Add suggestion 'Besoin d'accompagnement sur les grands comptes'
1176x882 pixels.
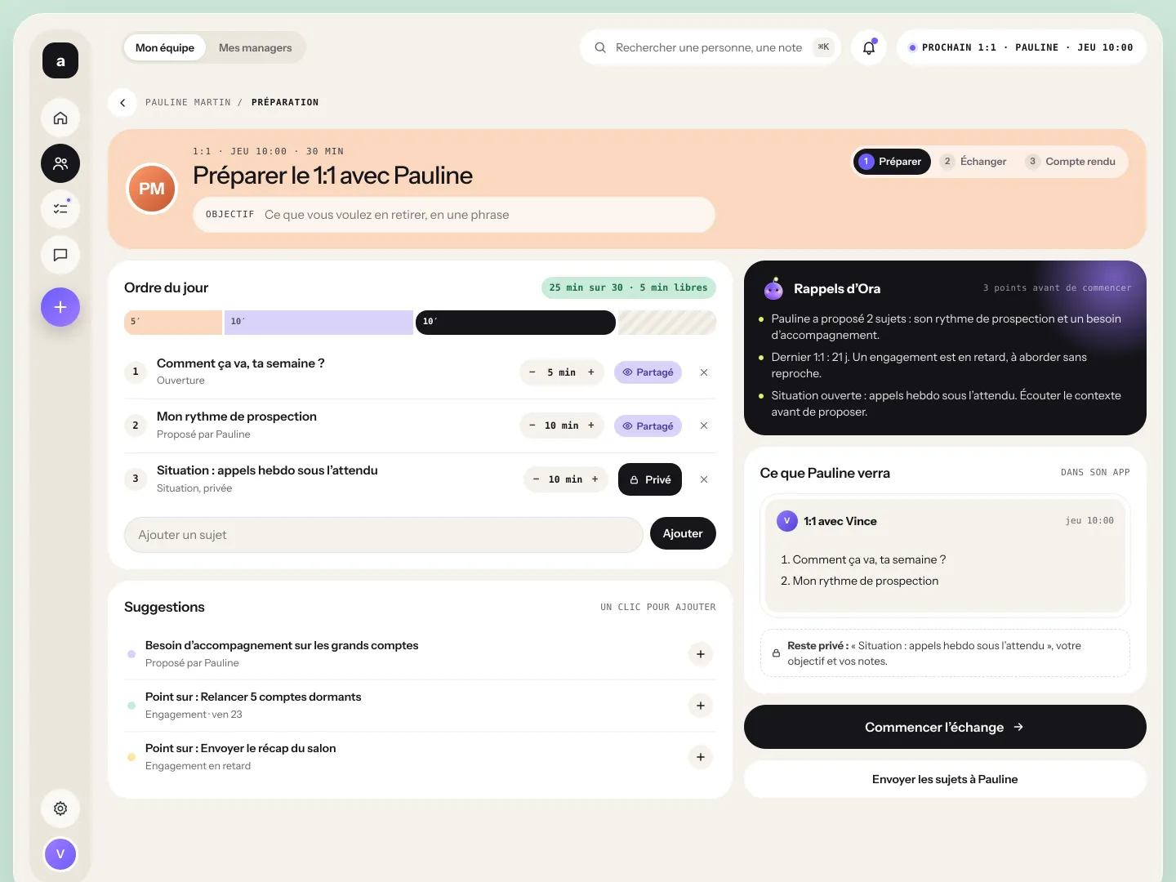[x=701, y=654]
